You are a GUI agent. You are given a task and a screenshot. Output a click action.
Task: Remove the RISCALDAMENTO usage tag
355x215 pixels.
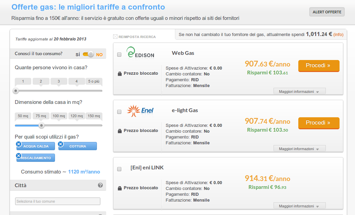pos(19,156)
